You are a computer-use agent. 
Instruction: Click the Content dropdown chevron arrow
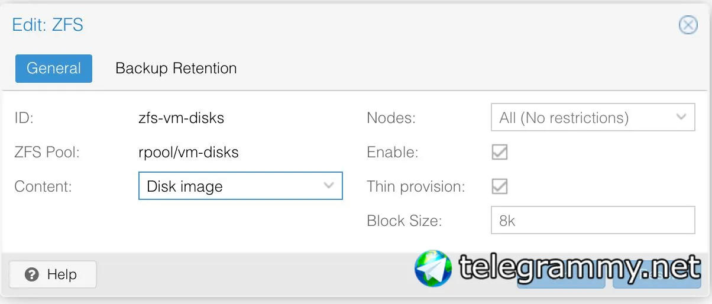coord(329,186)
